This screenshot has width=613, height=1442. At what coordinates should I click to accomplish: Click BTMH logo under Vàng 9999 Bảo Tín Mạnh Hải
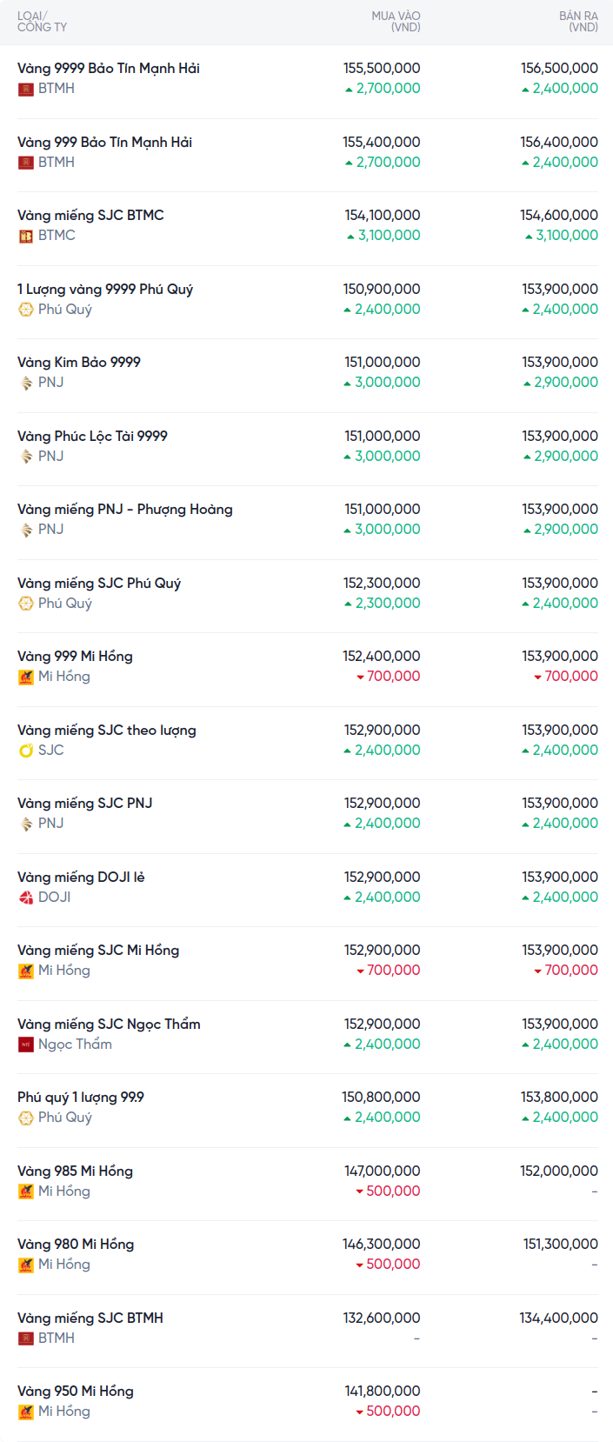(26, 89)
